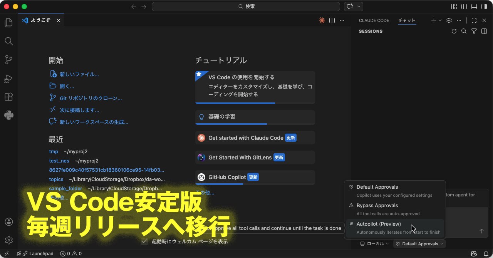Click 開く... link

67,86
